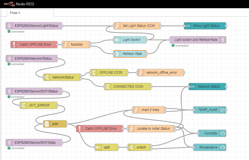Select the json node label
Image resolution: width=249 pixels, height=160 pixels.
[55, 124]
